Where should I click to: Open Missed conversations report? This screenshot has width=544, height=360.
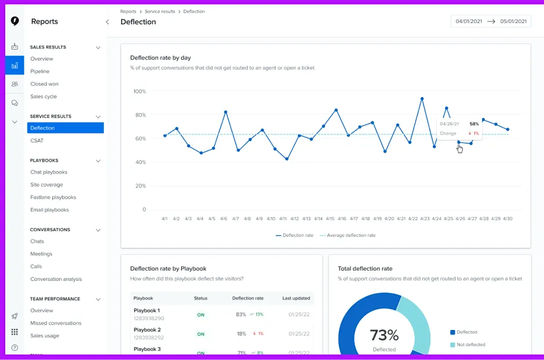coord(56,323)
